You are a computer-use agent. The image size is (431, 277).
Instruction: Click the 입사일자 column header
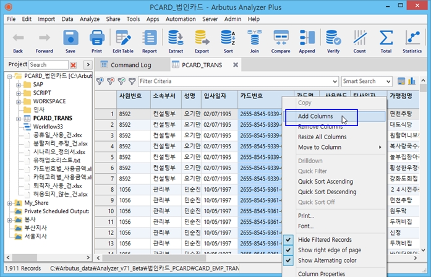(x=220, y=99)
